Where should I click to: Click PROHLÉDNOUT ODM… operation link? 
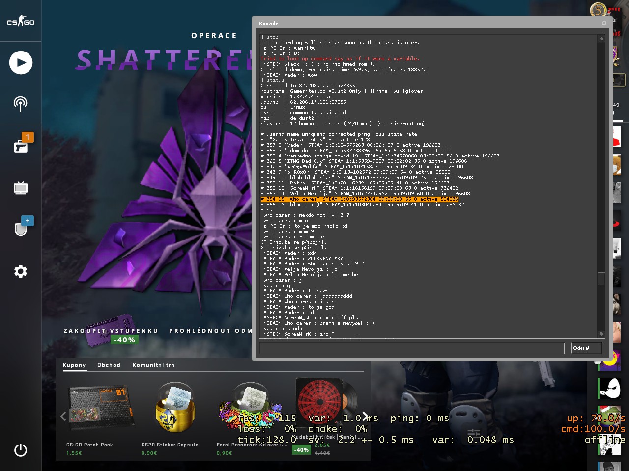point(210,331)
